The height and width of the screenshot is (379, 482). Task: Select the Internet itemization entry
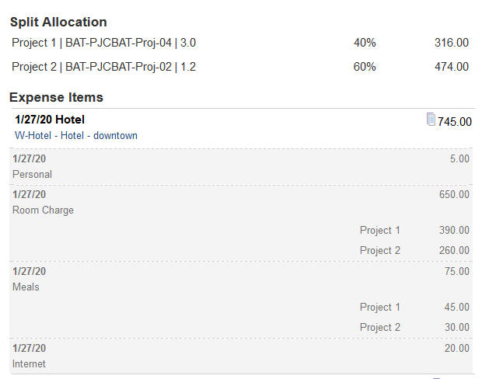pyautogui.click(x=30, y=363)
